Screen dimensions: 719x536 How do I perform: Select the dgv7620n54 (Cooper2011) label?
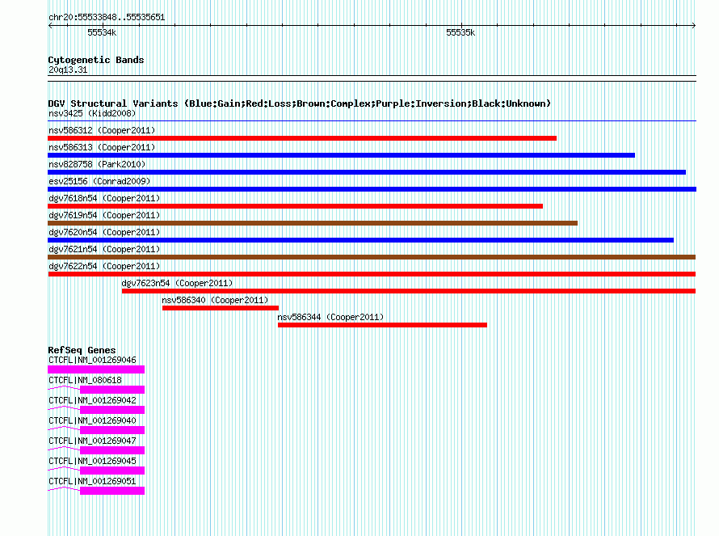pyautogui.click(x=104, y=232)
